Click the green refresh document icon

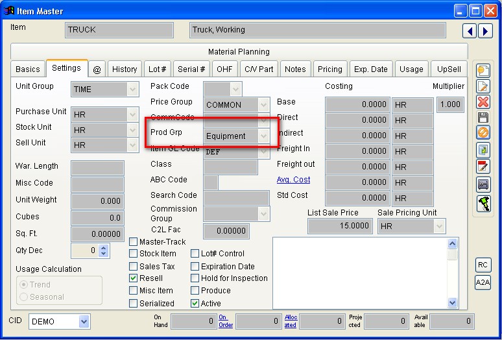click(x=483, y=150)
